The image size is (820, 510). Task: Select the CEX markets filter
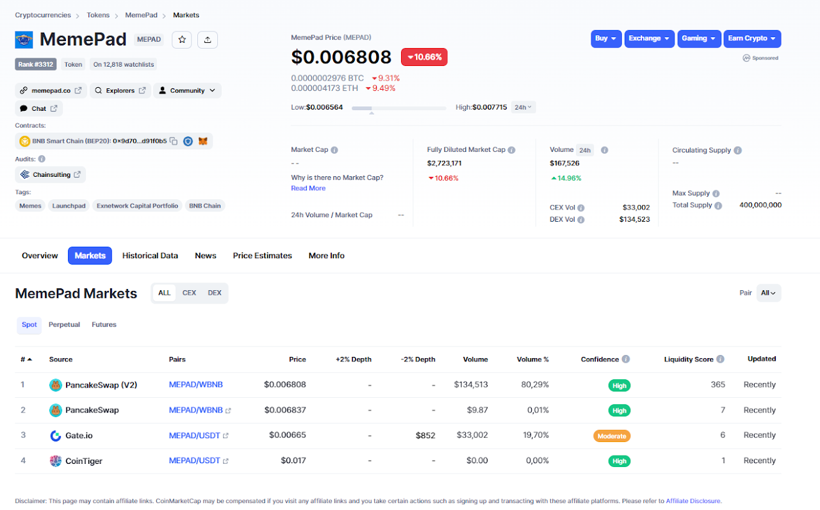click(189, 293)
